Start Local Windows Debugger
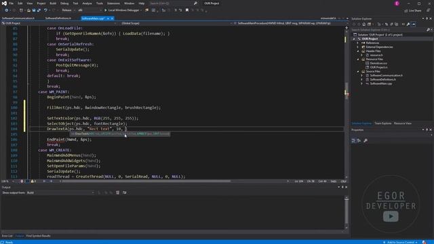The image size is (434, 244). click(x=122, y=10)
